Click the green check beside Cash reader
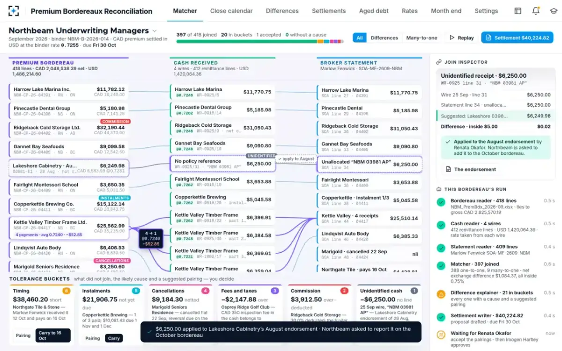The width and height of the screenshot is (562, 351). coord(441,225)
